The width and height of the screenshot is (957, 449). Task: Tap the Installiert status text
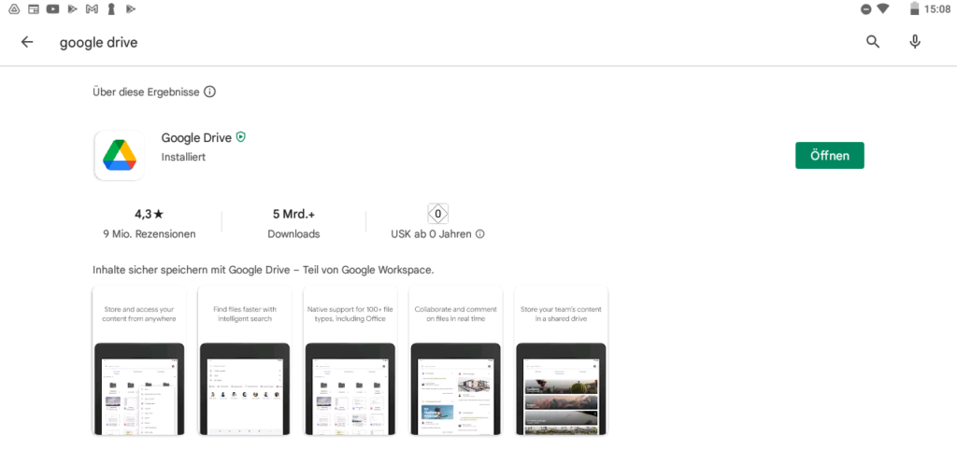click(x=183, y=157)
